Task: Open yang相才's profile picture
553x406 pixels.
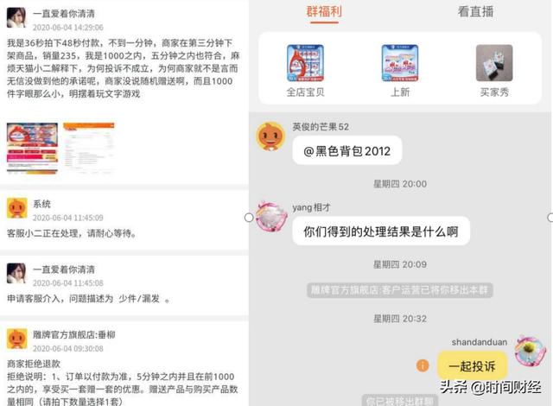Action: [271, 217]
